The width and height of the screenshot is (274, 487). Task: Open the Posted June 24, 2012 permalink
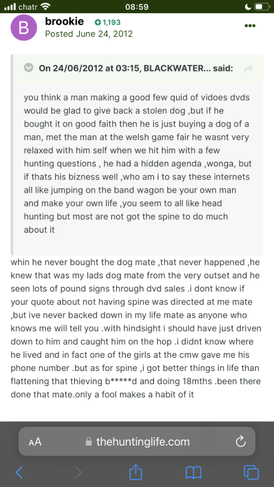[89, 34]
